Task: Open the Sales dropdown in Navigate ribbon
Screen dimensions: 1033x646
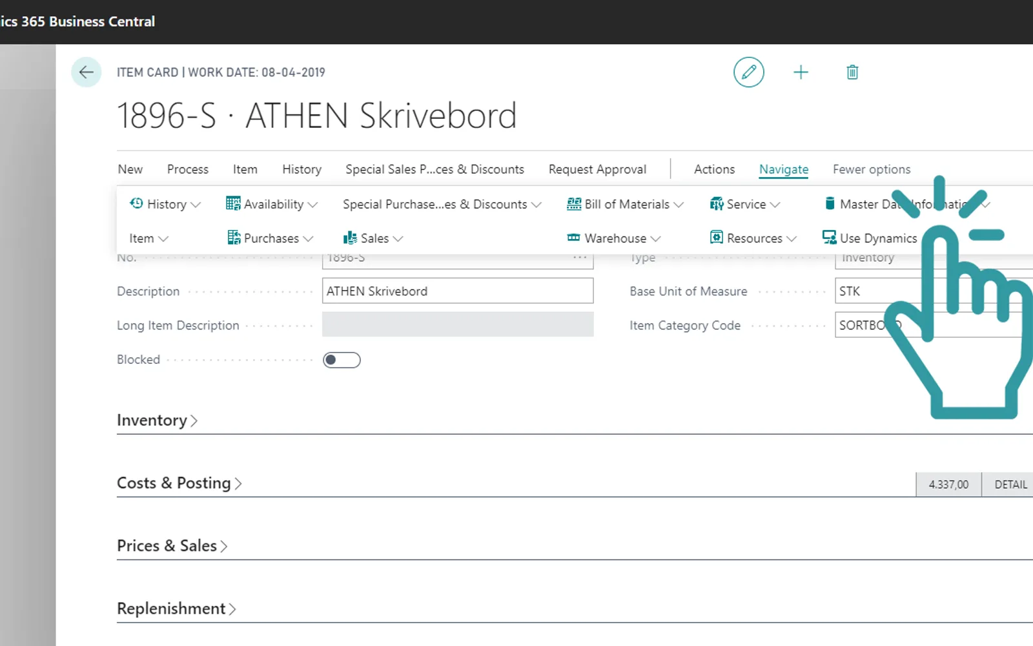Action: 373,238
